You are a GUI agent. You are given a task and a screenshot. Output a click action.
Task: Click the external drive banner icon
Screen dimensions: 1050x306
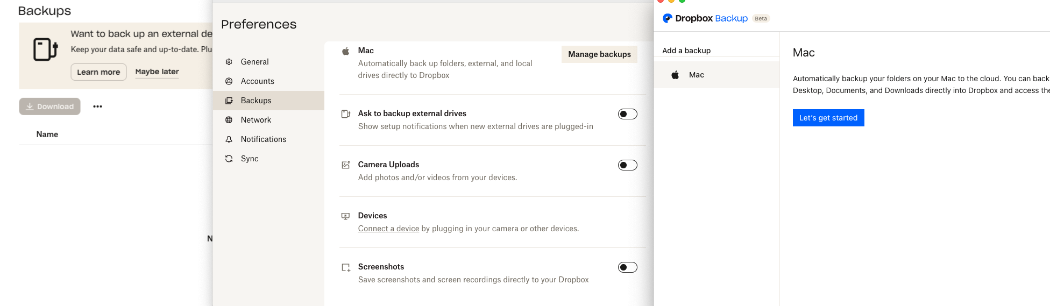click(45, 49)
